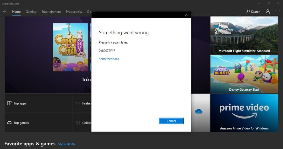Open the Search icon in the header
The height and width of the screenshot is (149, 283).
coord(253,11)
